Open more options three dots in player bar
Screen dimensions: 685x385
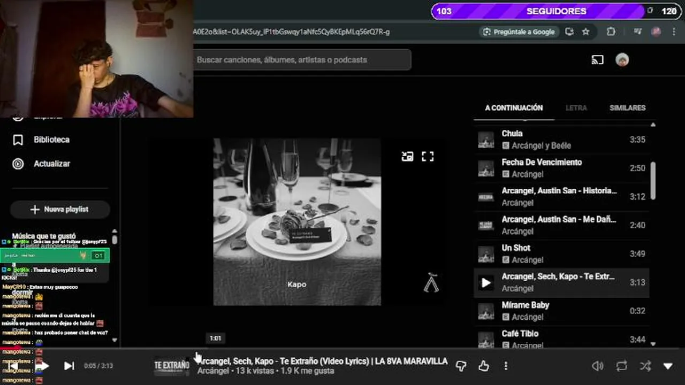[506, 366]
